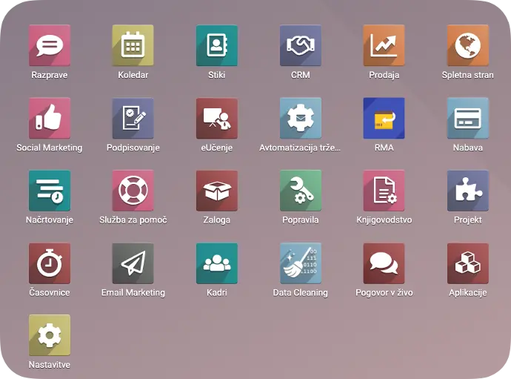Launch the RMA returns app
The image size is (511, 379).
click(x=384, y=118)
